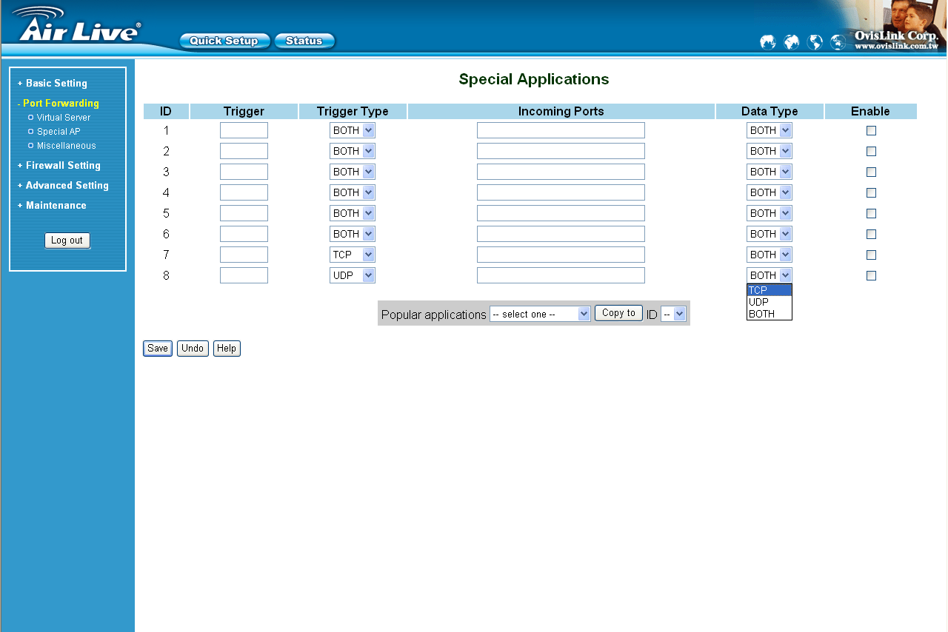Open the Popular applications select list
The image size is (948, 632).
click(x=540, y=314)
